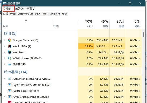Viewport: 147px width, 103px height.
Task: Click the 6.7% CPU value for Chrome
Action: [89, 40]
